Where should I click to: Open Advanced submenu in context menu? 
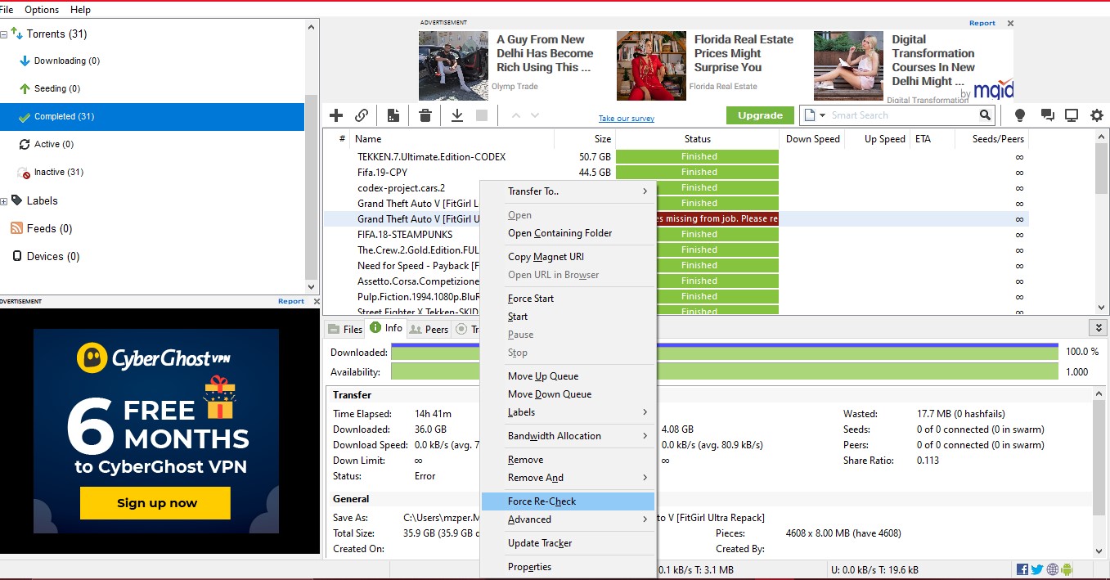568,519
